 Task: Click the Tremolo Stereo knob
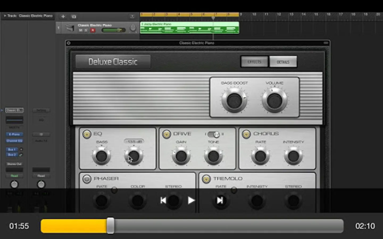point(293,201)
